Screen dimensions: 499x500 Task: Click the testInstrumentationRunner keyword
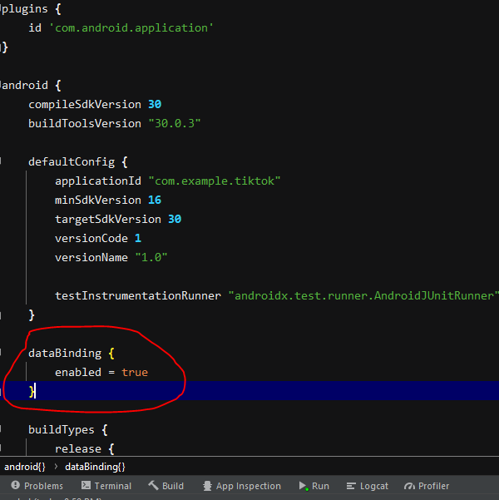pos(138,295)
